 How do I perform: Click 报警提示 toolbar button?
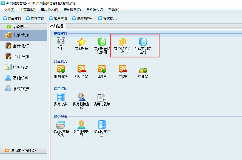(x=107, y=19)
